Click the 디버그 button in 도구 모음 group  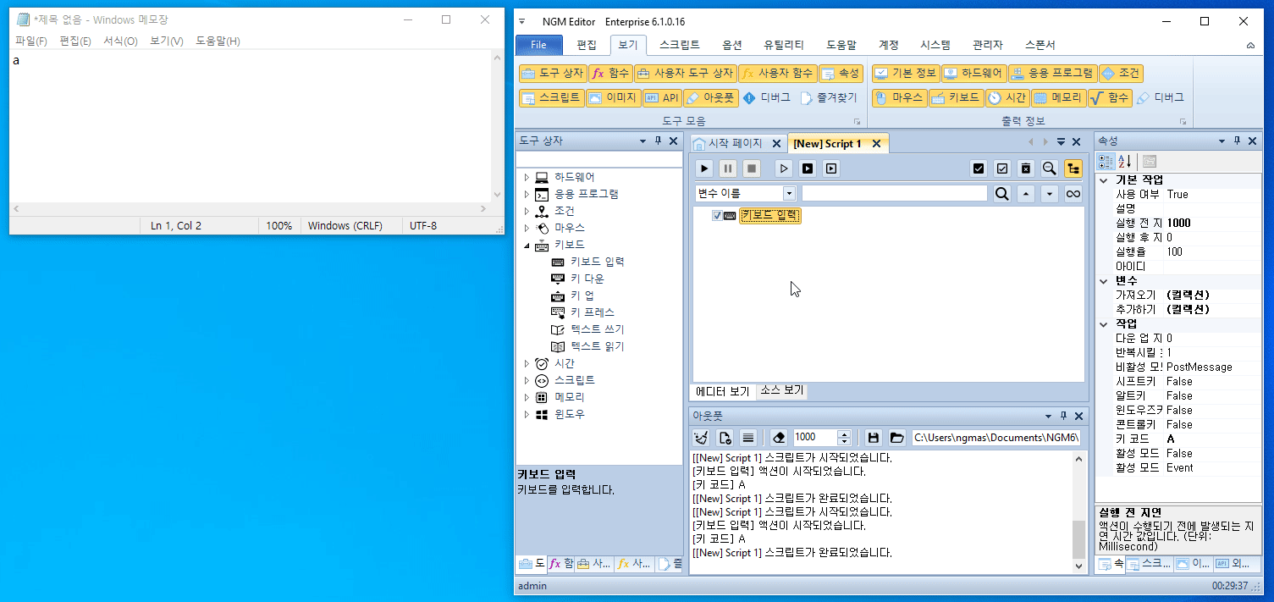766,98
